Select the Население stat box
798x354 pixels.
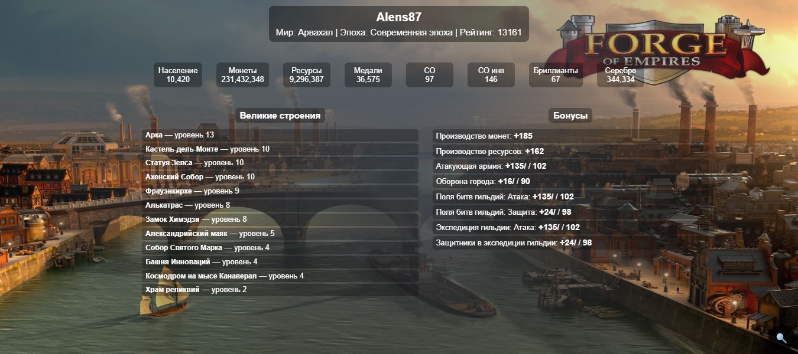point(178,75)
